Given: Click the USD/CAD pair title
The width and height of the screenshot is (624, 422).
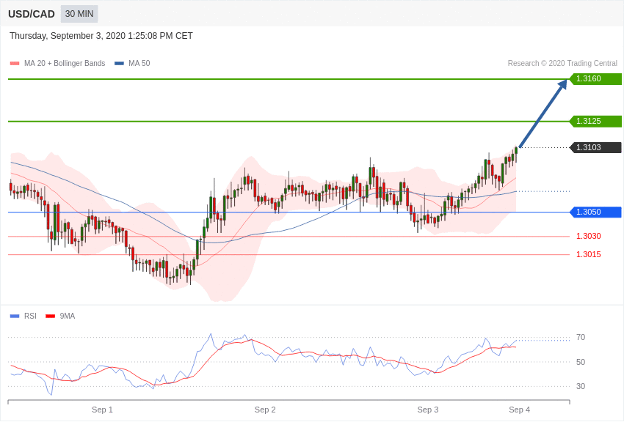Looking at the screenshot, I should pyautogui.click(x=32, y=15).
